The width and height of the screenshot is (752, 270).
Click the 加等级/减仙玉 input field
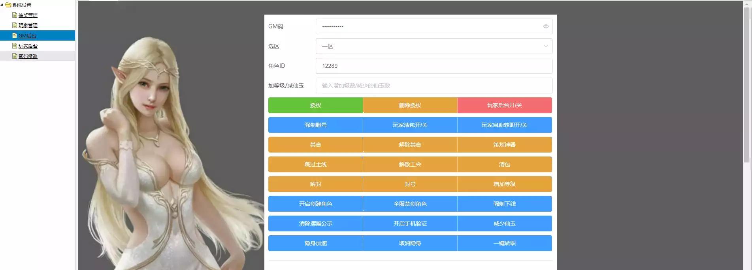[x=434, y=86]
